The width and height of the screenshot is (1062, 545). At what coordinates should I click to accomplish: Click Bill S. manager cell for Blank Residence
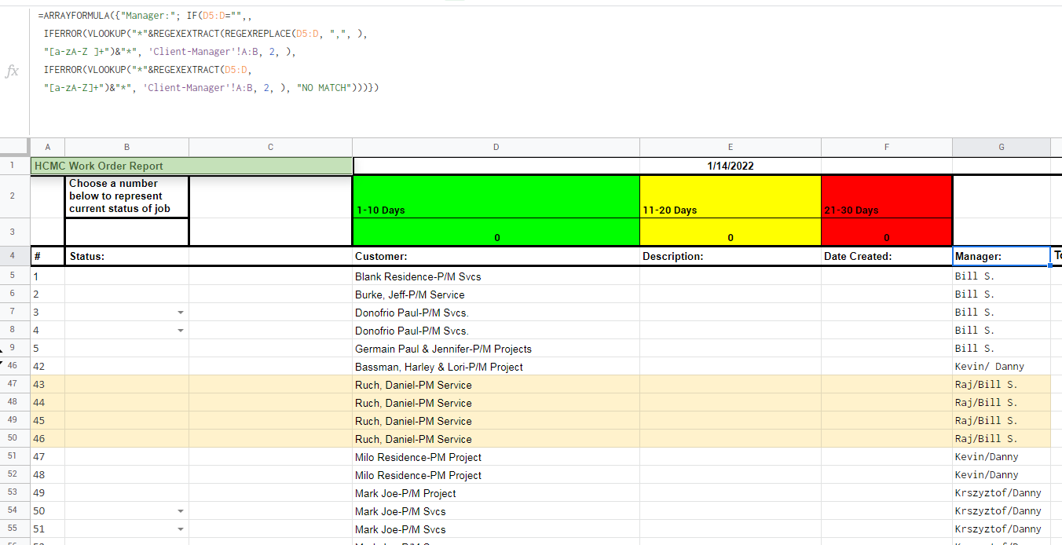coord(1002,276)
